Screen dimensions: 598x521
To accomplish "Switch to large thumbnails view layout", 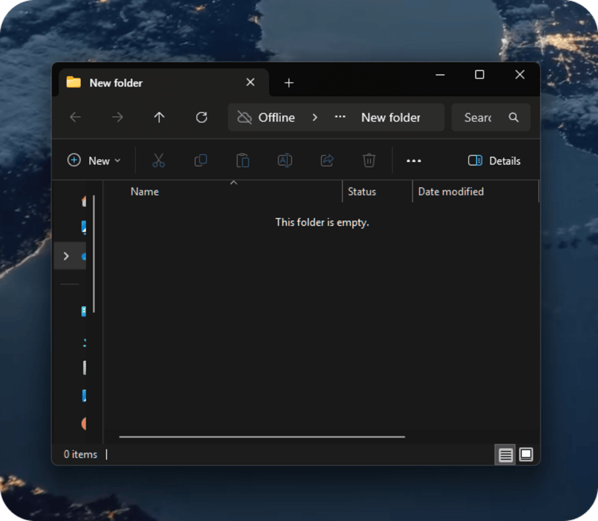I will pyautogui.click(x=526, y=455).
